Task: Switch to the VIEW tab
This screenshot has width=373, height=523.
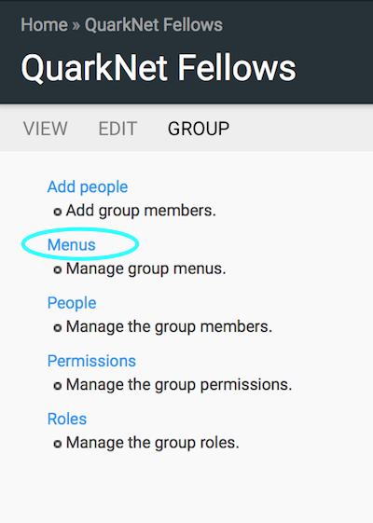Action: pos(45,129)
